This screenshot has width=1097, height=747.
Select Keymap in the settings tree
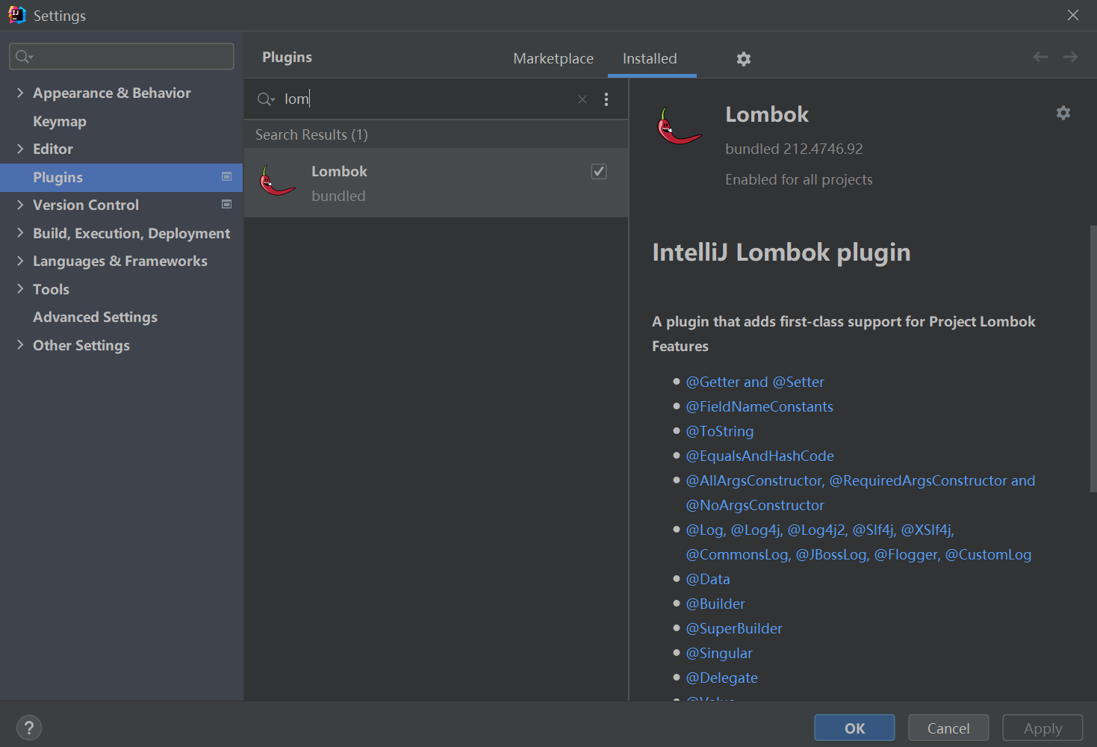(60, 121)
